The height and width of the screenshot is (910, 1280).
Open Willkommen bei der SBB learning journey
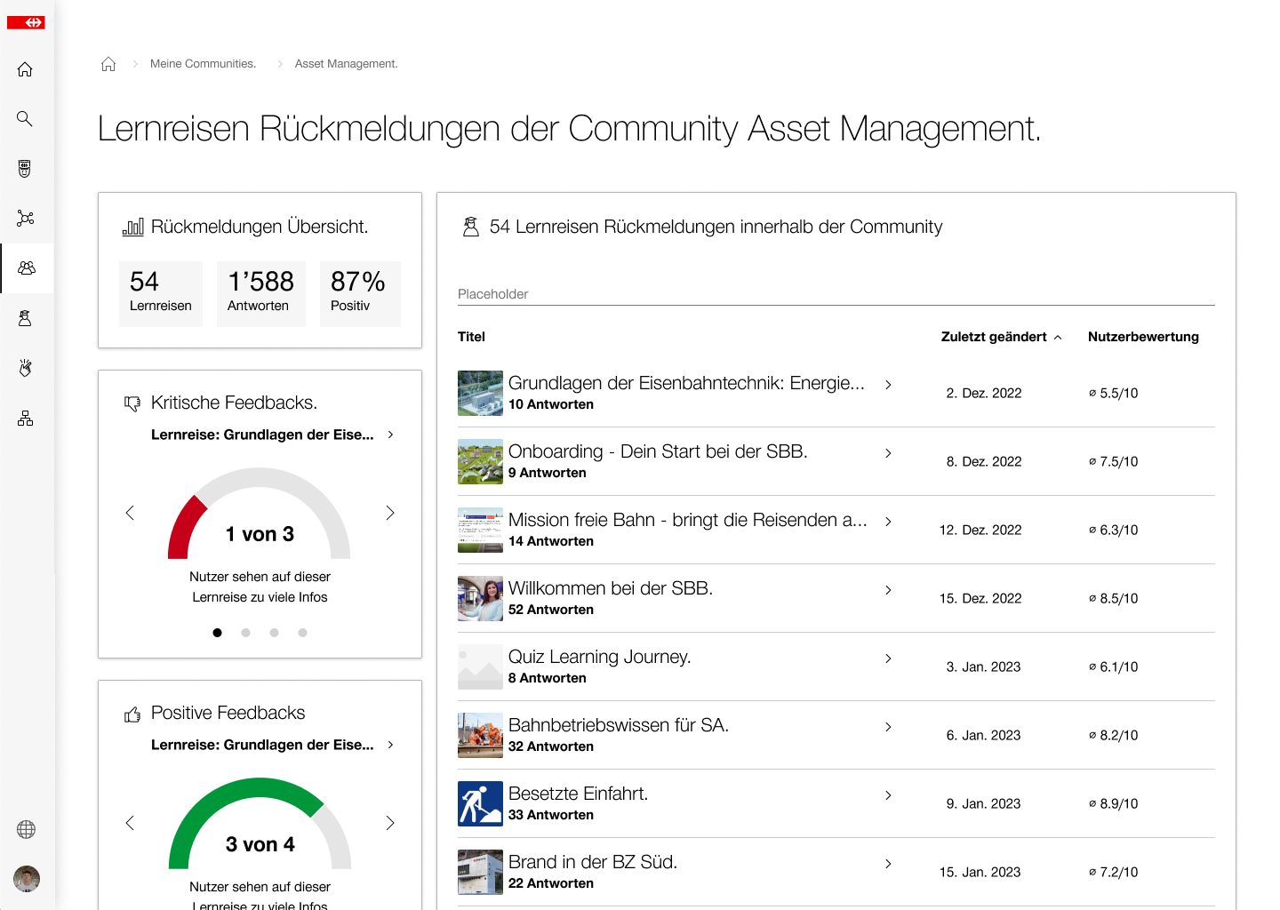pyautogui.click(x=610, y=588)
